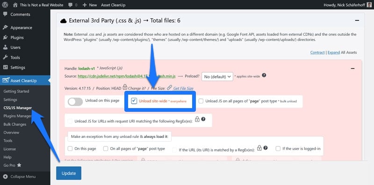This screenshot has width=374, height=185.
Task: Click Get File Size link
Action: coord(183,88)
